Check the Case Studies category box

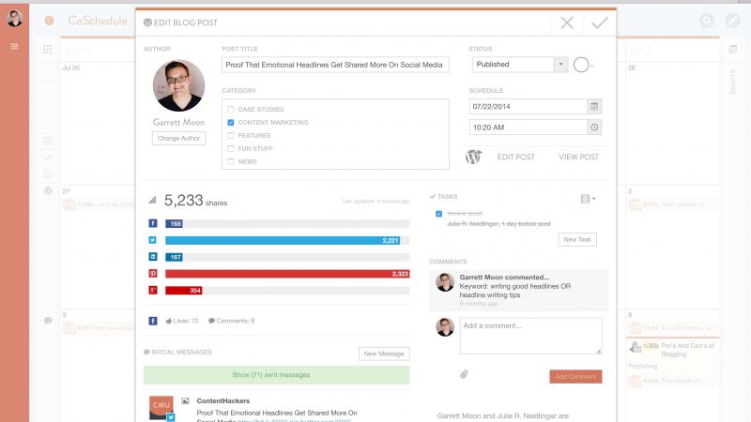[x=231, y=110]
